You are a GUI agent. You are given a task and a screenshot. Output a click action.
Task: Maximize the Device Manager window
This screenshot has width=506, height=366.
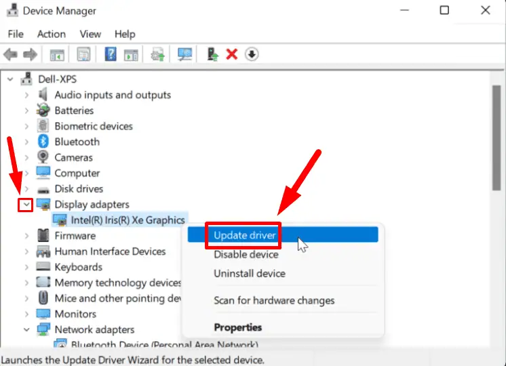click(x=444, y=10)
